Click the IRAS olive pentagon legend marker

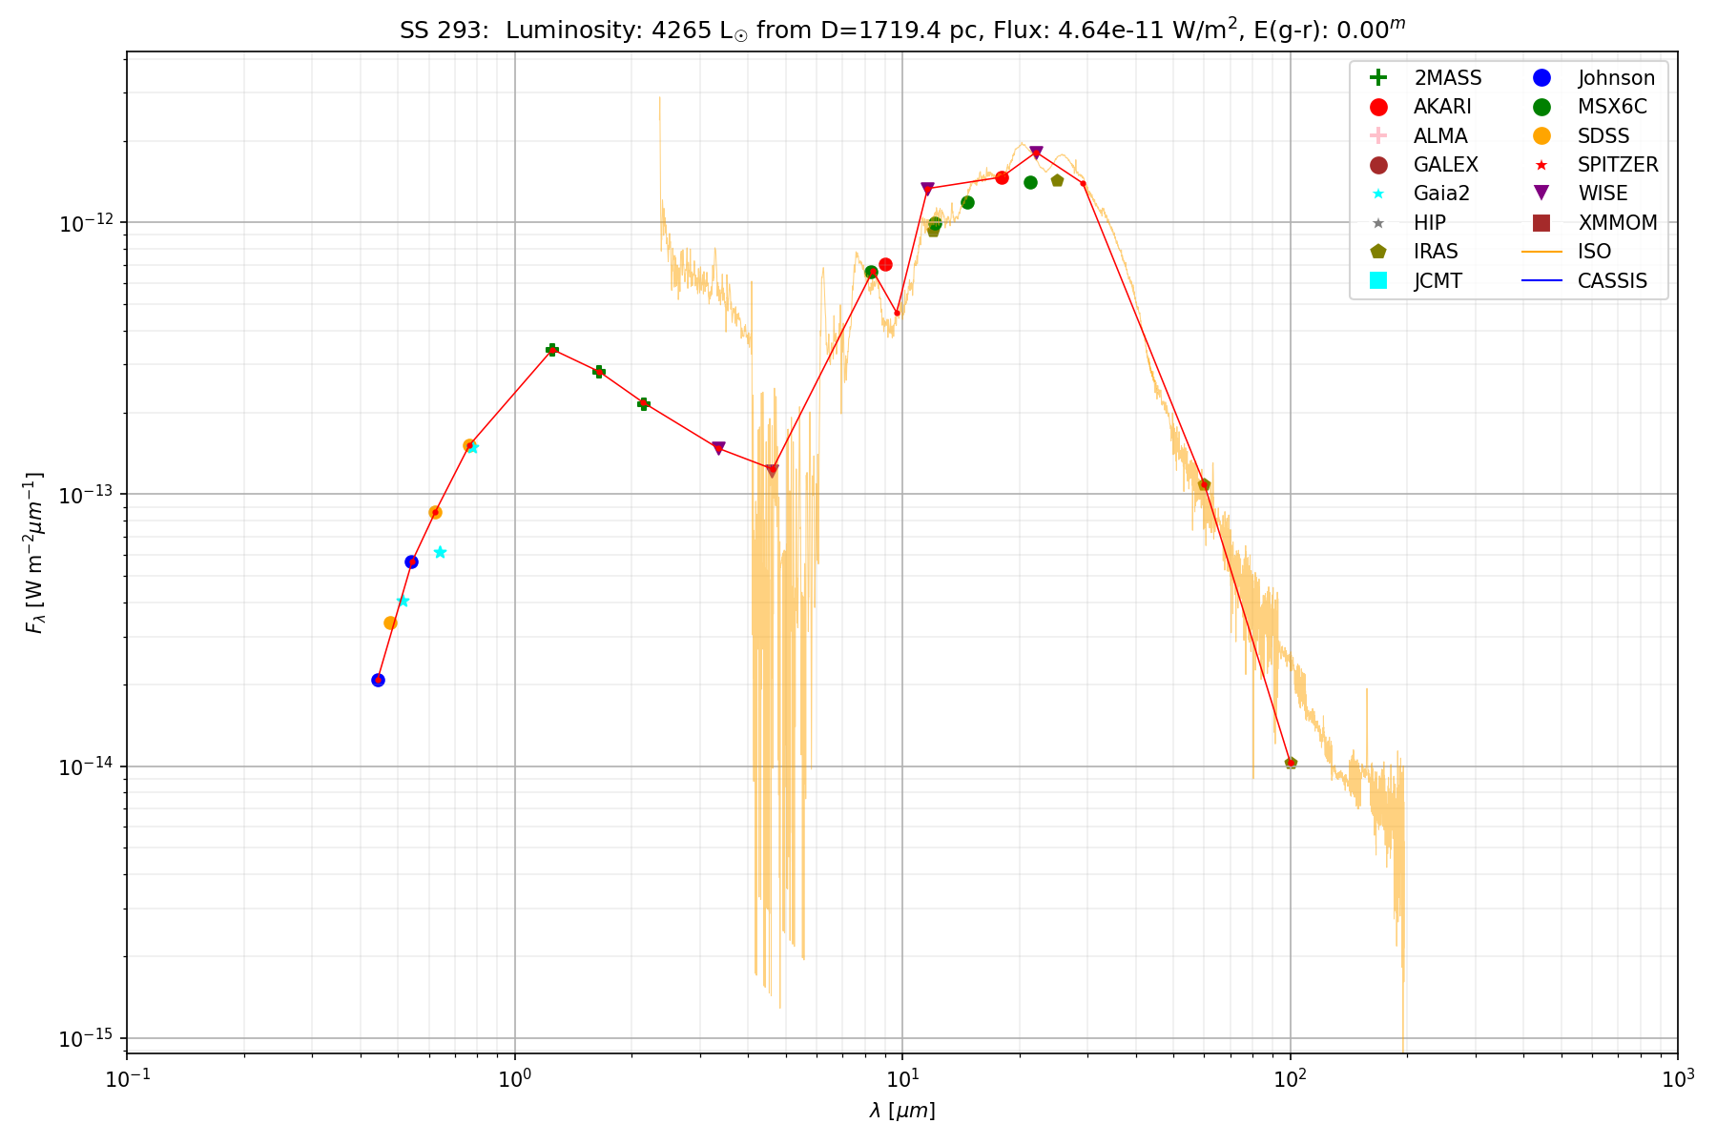pyautogui.click(x=1377, y=252)
